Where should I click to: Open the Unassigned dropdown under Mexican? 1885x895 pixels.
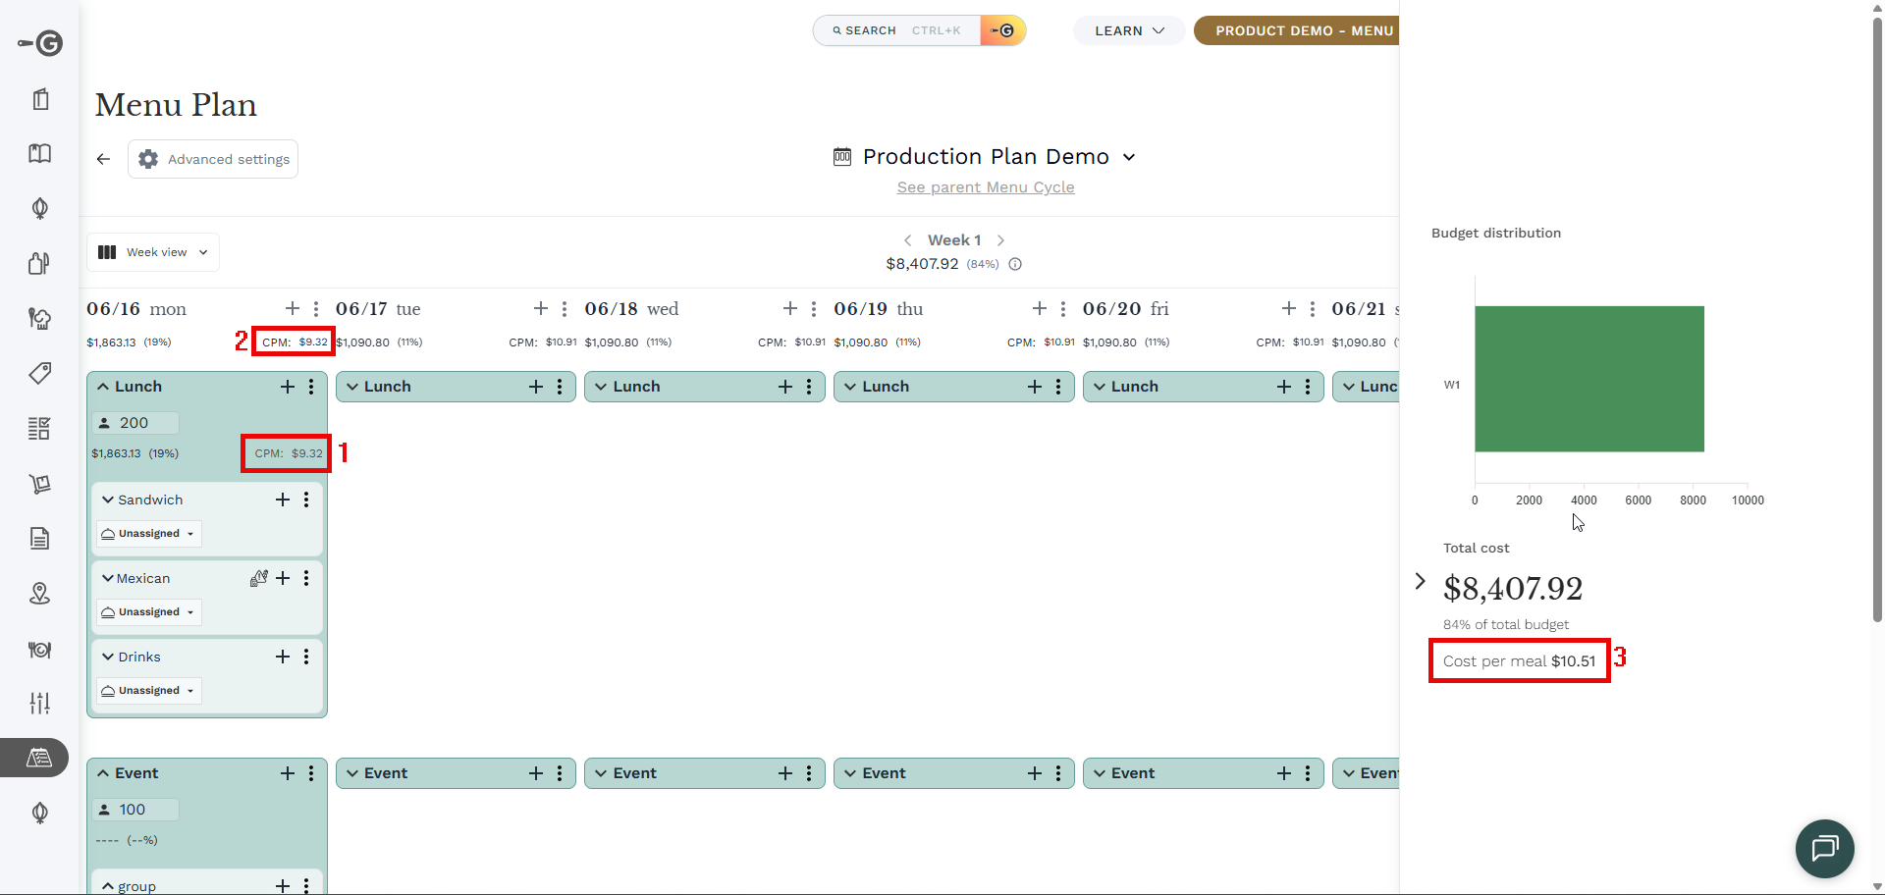tap(148, 612)
